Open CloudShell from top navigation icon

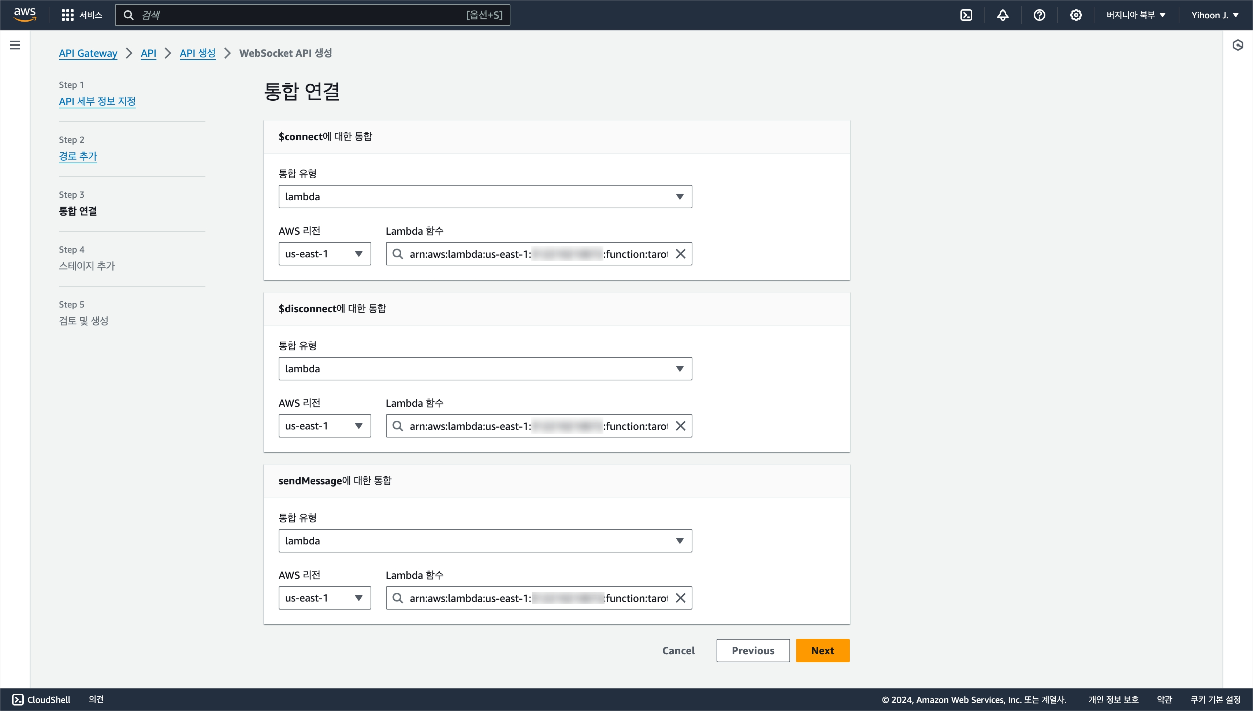(x=966, y=15)
